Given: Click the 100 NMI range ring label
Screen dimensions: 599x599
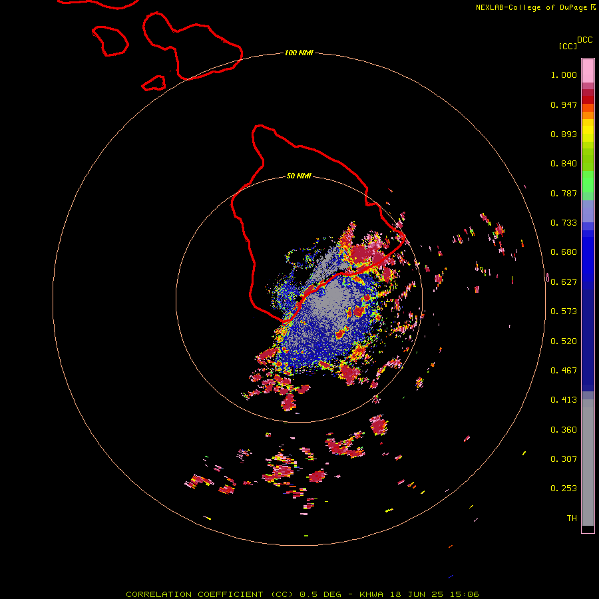Looking at the screenshot, I should pos(299,53).
